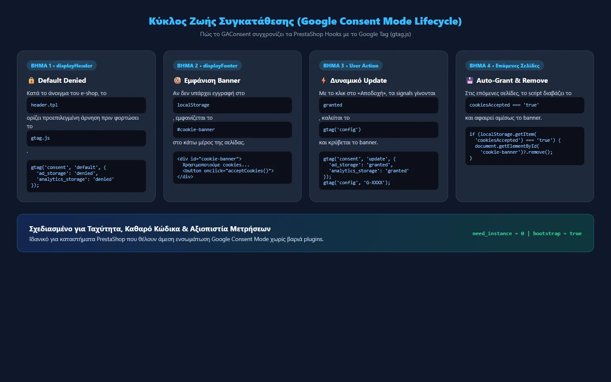Click the text 'και αφαιρεί αμέσως το banner.'
Image resolution: width=611 pixels, height=382 pixels.
point(503,118)
